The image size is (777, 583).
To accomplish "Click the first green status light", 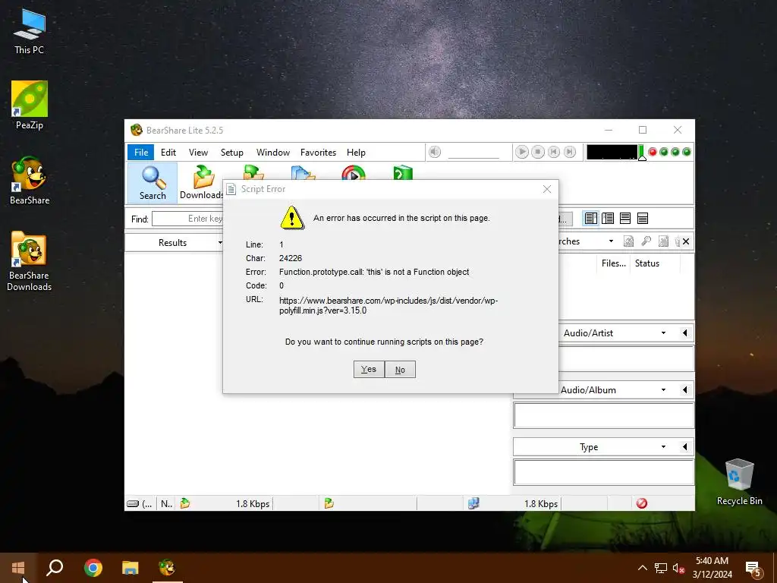I will point(664,152).
